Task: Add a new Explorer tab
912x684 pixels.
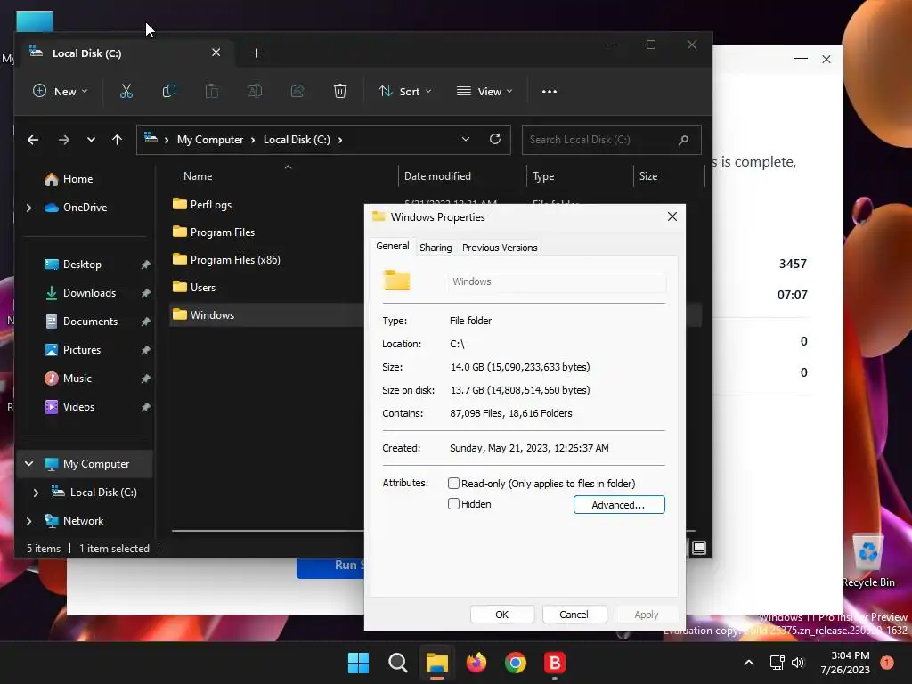Action: [x=256, y=53]
